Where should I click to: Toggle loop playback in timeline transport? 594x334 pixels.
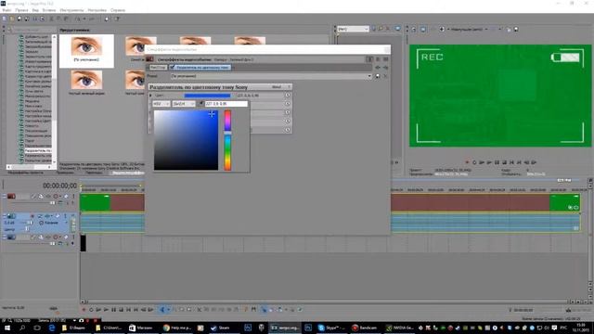pyautogui.click(x=91, y=310)
